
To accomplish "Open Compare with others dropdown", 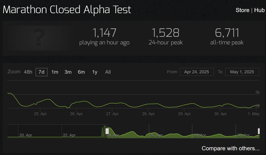I will [x=231, y=148].
